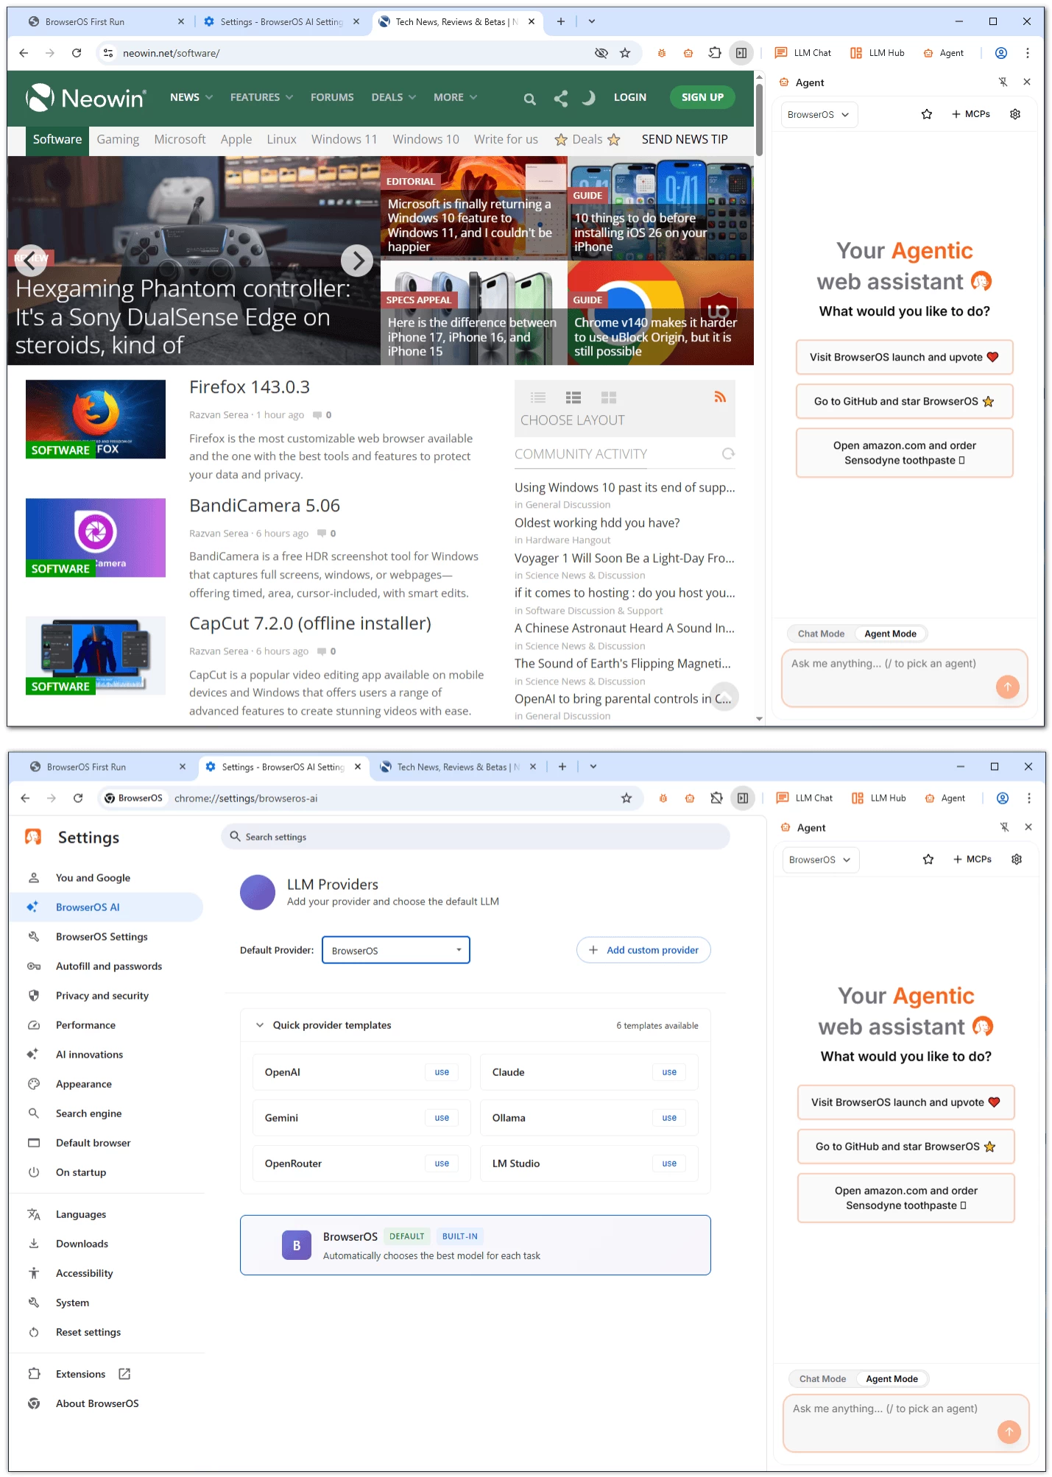Click search magnifier icon on Neowin header

529,98
